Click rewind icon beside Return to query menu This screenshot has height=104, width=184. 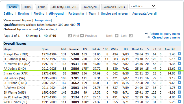point(146,34)
